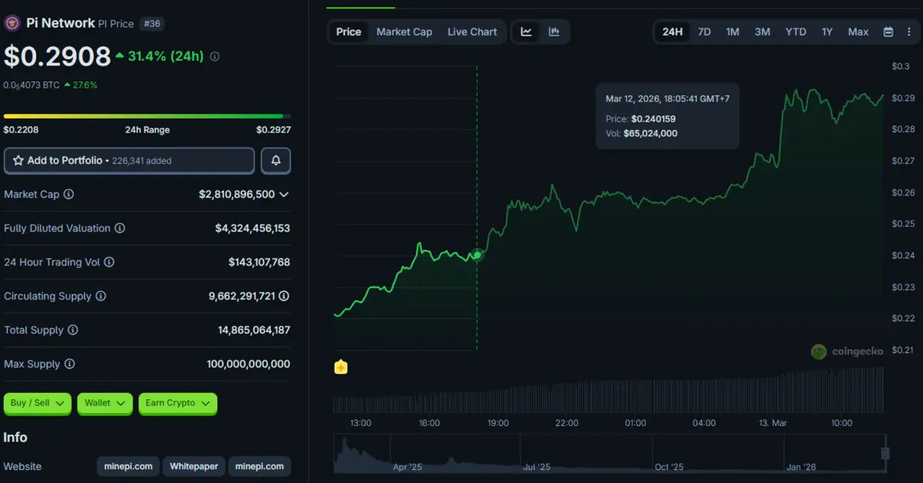Expand Market Cap details chevron
Image resolution: width=923 pixels, height=483 pixels.
[x=284, y=195]
